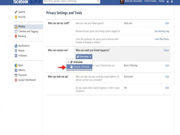Open messages icon in top bar
Viewport: 180px width, 135px height.
(x=36, y=1)
